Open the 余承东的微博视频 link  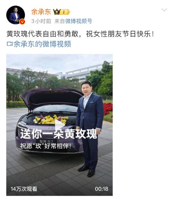[42, 44]
